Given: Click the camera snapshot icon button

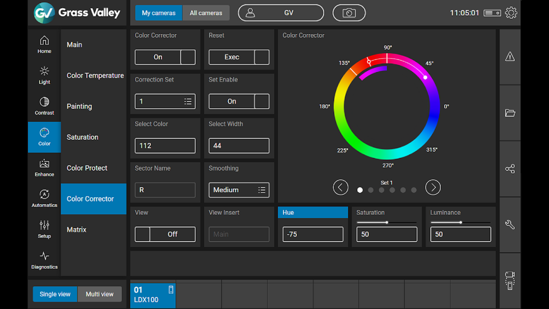Looking at the screenshot, I should coord(349,13).
